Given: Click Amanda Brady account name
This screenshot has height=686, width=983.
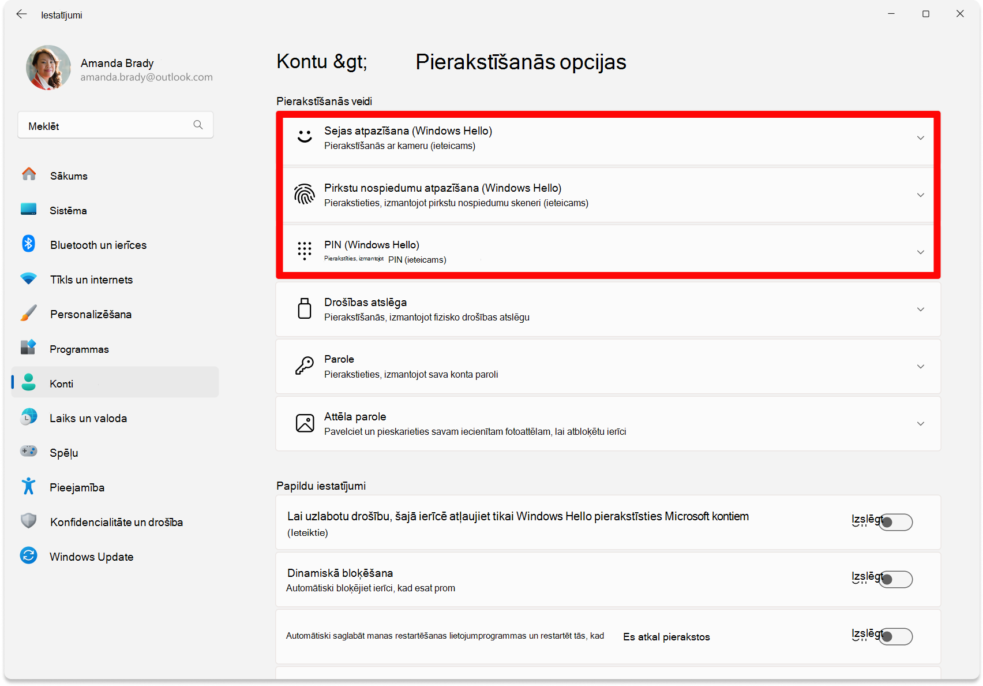Looking at the screenshot, I should pyautogui.click(x=117, y=62).
